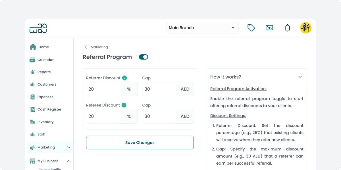Disable the Referral Program toggle
This screenshot has width=341, height=170.
click(144, 57)
